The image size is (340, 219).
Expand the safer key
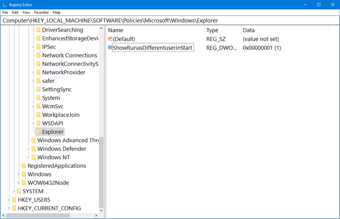tap(33, 81)
